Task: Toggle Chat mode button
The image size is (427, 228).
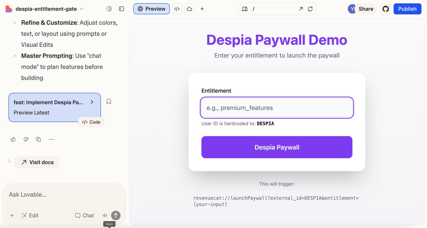Action: click(x=85, y=215)
